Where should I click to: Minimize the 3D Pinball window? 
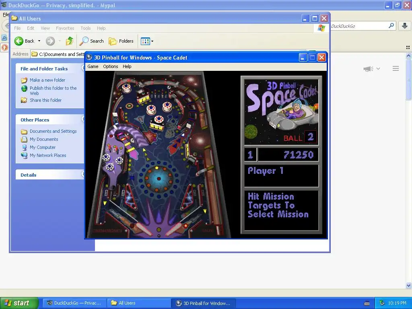pyautogui.click(x=303, y=58)
